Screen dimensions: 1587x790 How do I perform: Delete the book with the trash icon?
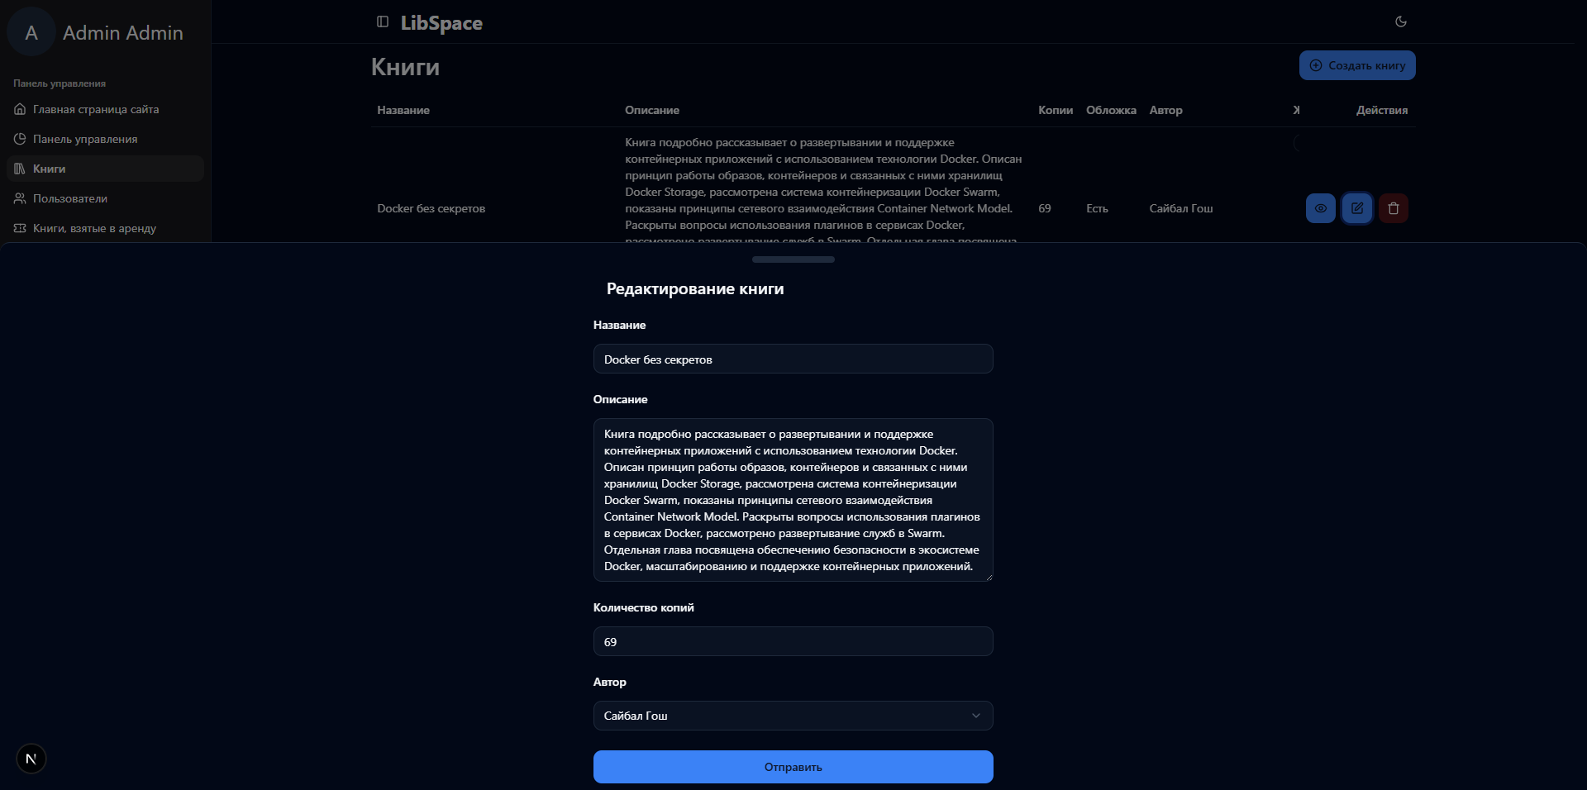click(1394, 208)
